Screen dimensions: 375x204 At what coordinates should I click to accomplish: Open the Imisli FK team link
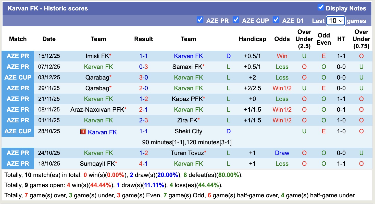click(97, 56)
